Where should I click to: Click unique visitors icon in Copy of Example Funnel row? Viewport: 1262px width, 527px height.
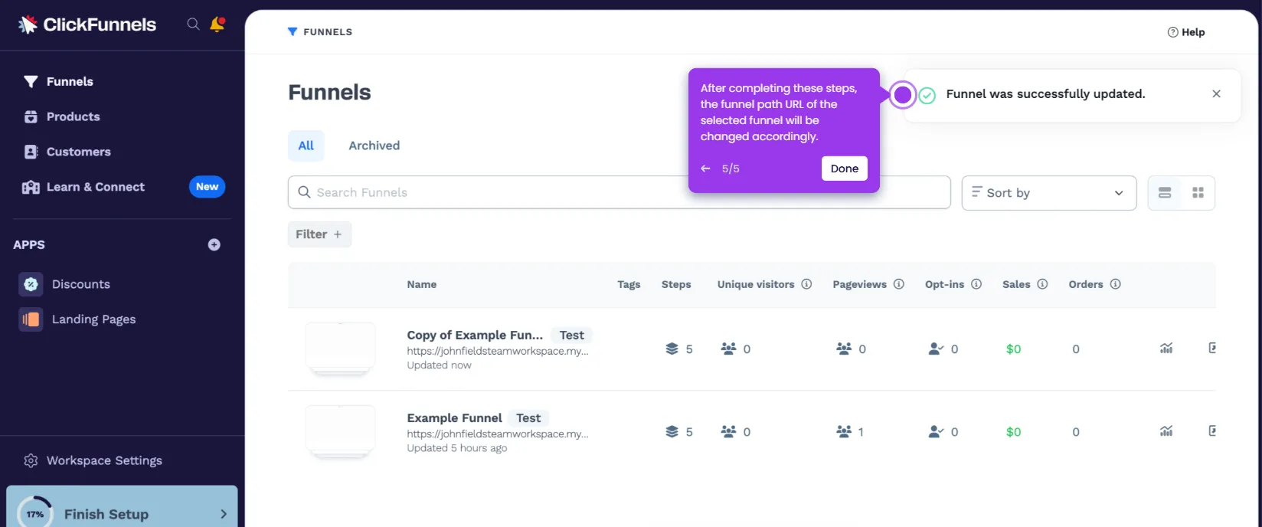click(728, 349)
